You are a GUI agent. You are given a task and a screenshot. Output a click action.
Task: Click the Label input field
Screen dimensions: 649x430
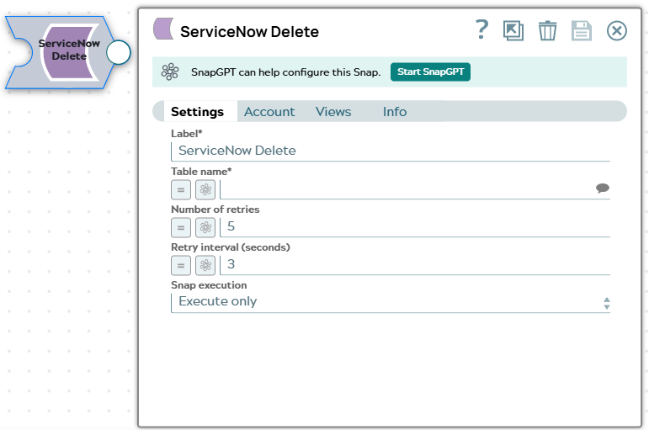(x=391, y=151)
